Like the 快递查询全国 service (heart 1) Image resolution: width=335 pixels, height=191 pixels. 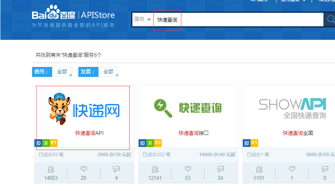(x=292, y=169)
